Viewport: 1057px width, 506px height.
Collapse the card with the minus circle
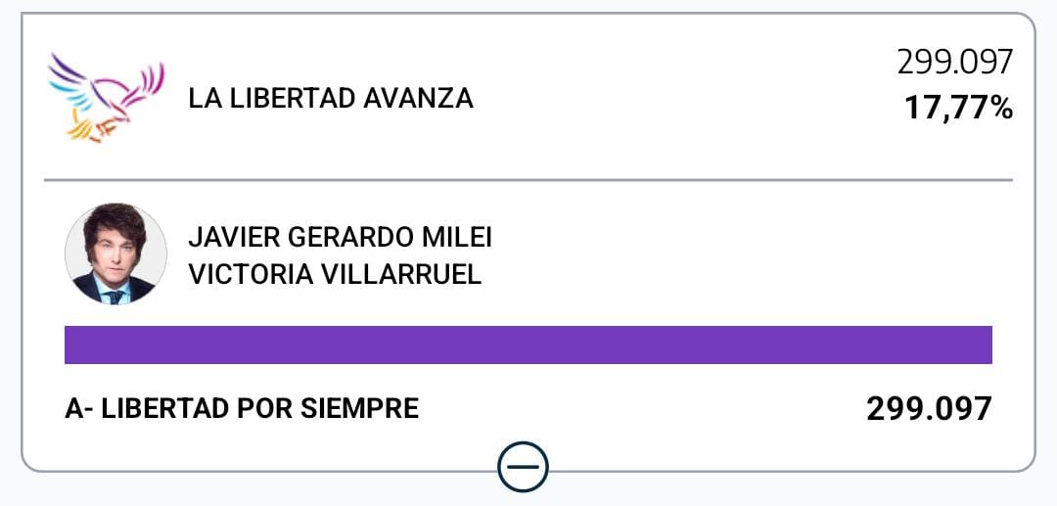[x=523, y=467]
